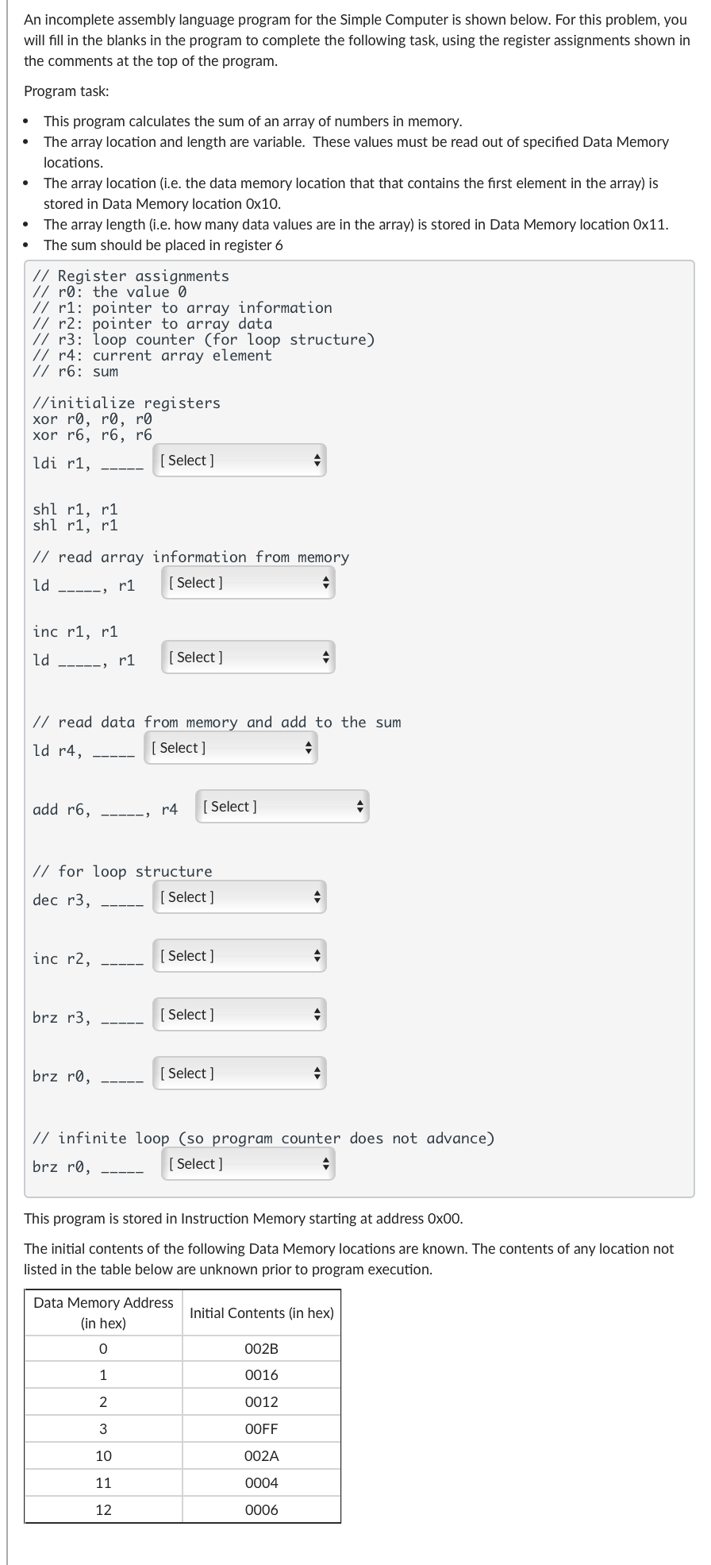Open the inc r2 Select dropdown
Viewport: 711px width, 1565px height.
click(238, 955)
